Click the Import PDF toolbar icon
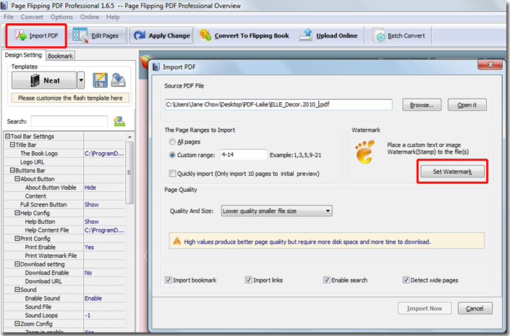The height and width of the screenshot is (336, 510). [21, 35]
